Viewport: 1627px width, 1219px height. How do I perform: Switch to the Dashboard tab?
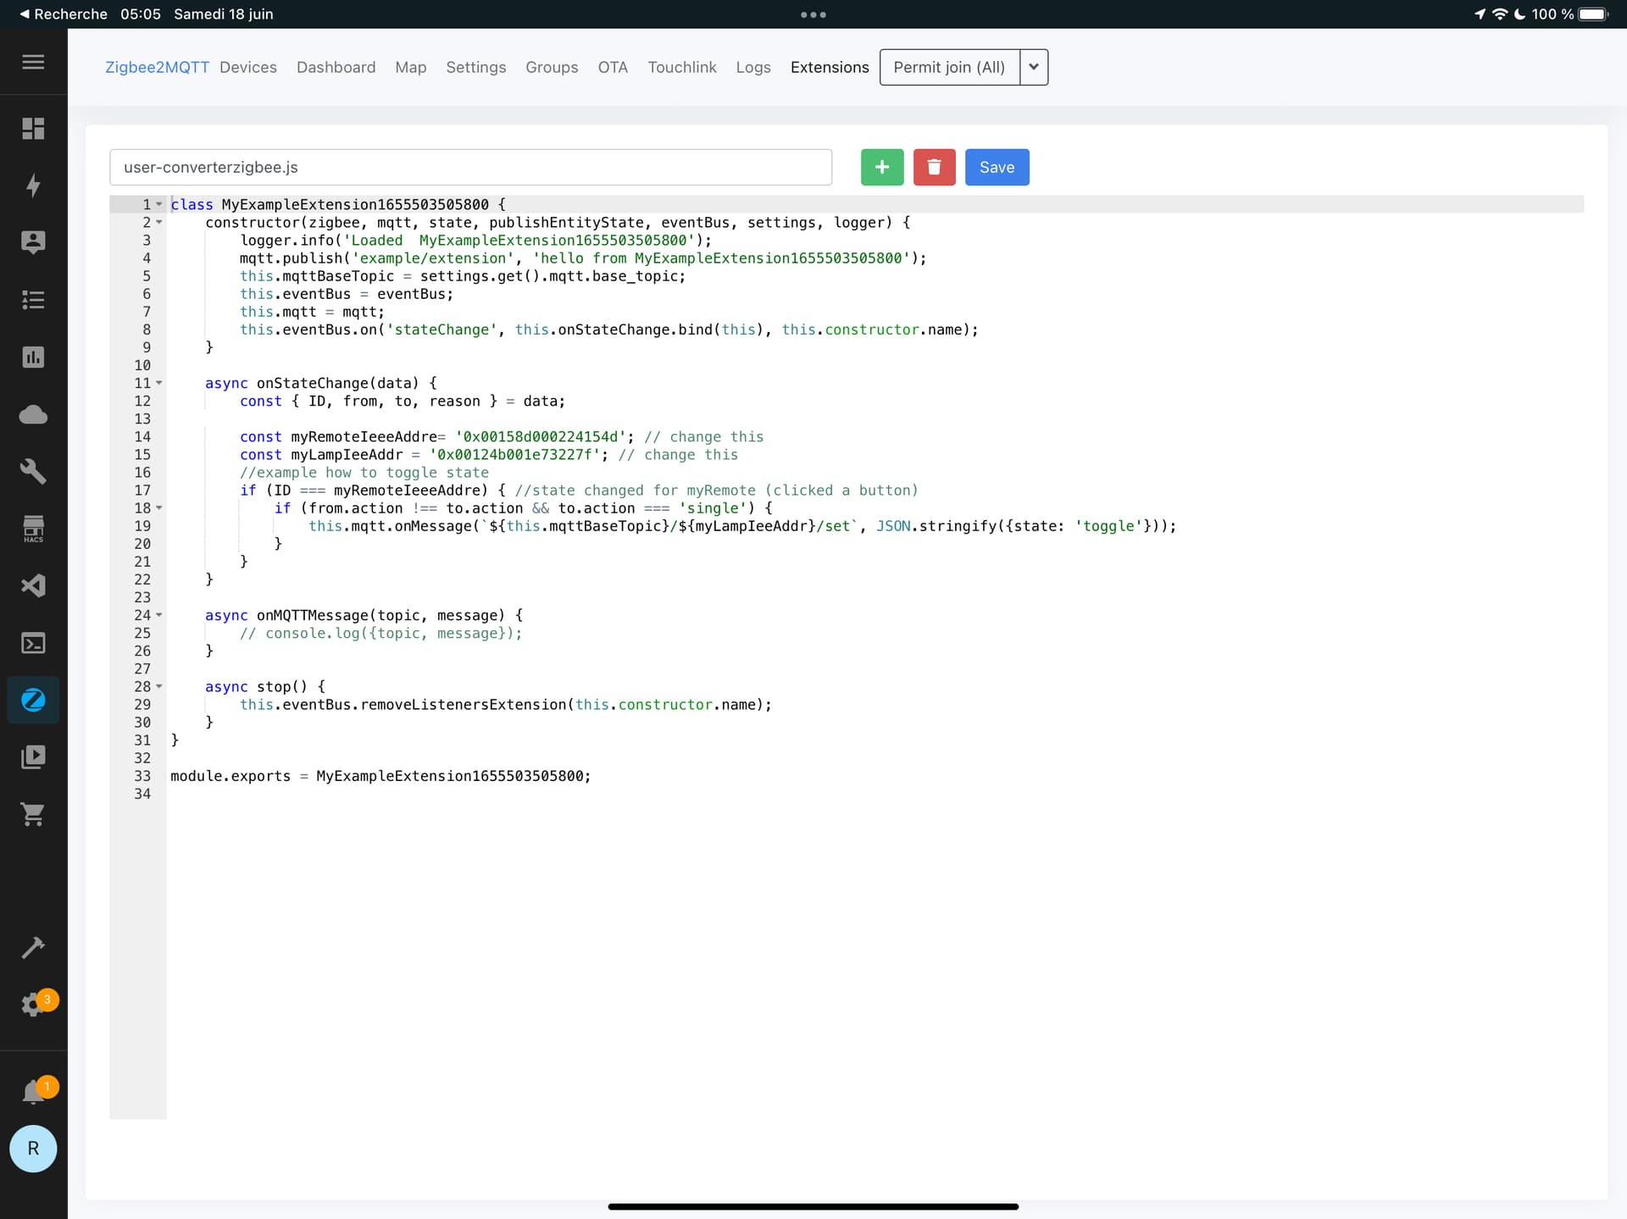click(336, 67)
